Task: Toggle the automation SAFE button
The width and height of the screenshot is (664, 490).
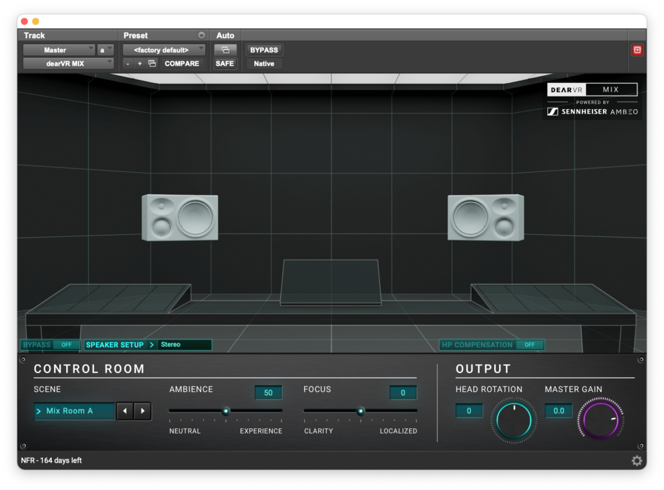Action: tap(225, 64)
